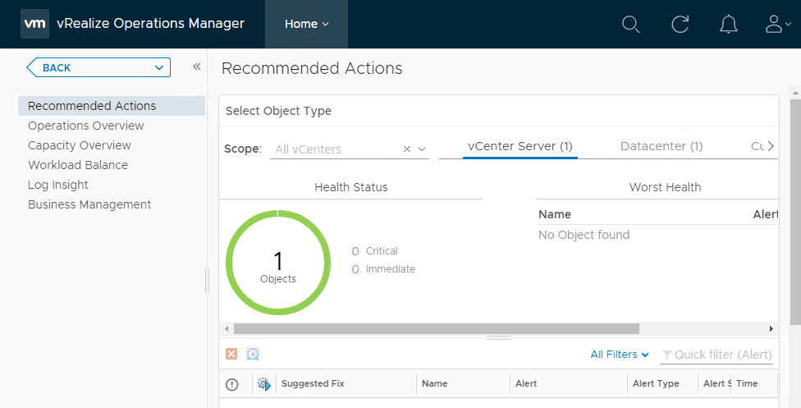Screen dimensions: 801x408
Task: Open the Home dropdown menu
Action: pos(306,24)
